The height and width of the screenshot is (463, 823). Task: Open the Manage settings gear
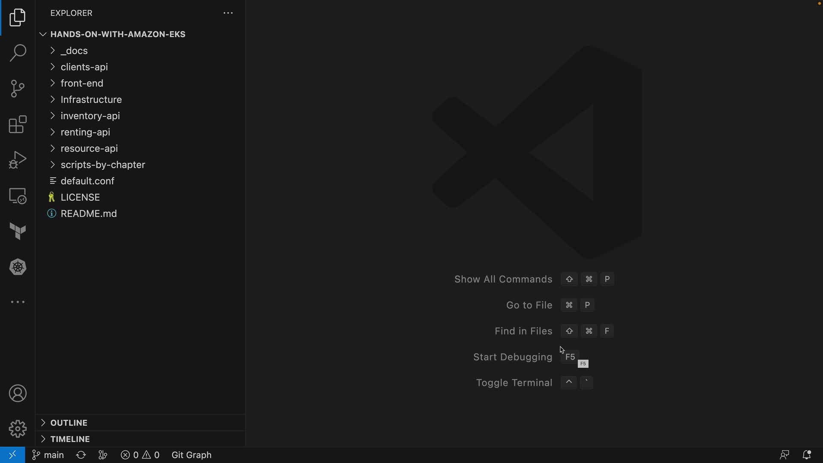click(18, 429)
